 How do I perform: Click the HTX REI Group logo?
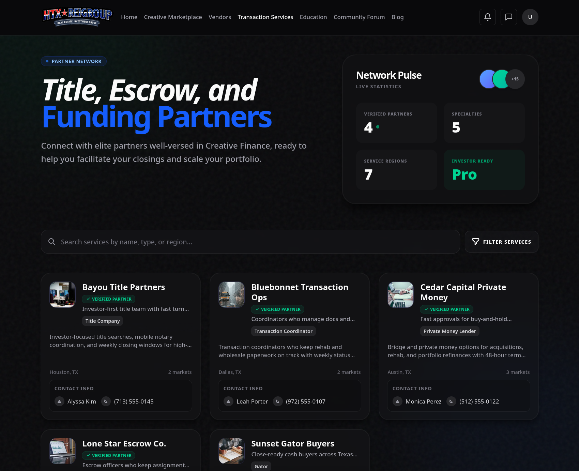[x=77, y=17]
